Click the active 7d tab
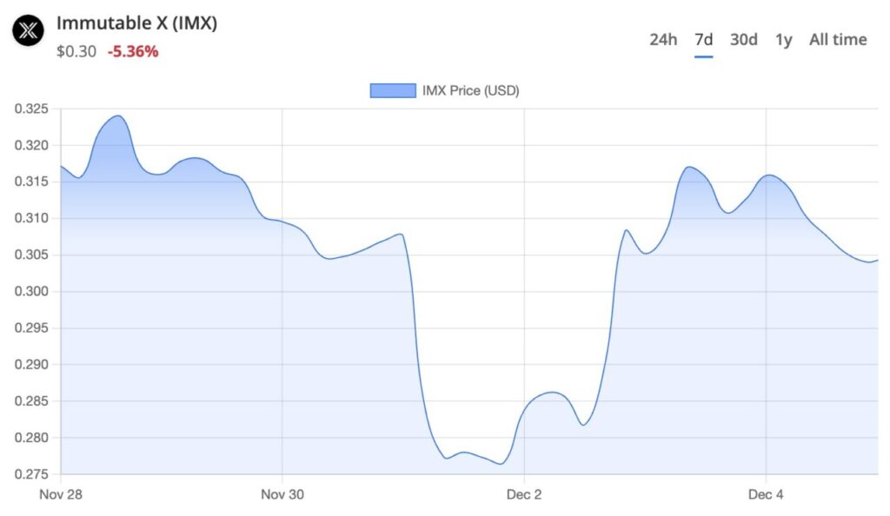The height and width of the screenshot is (516, 890). (702, 39)
